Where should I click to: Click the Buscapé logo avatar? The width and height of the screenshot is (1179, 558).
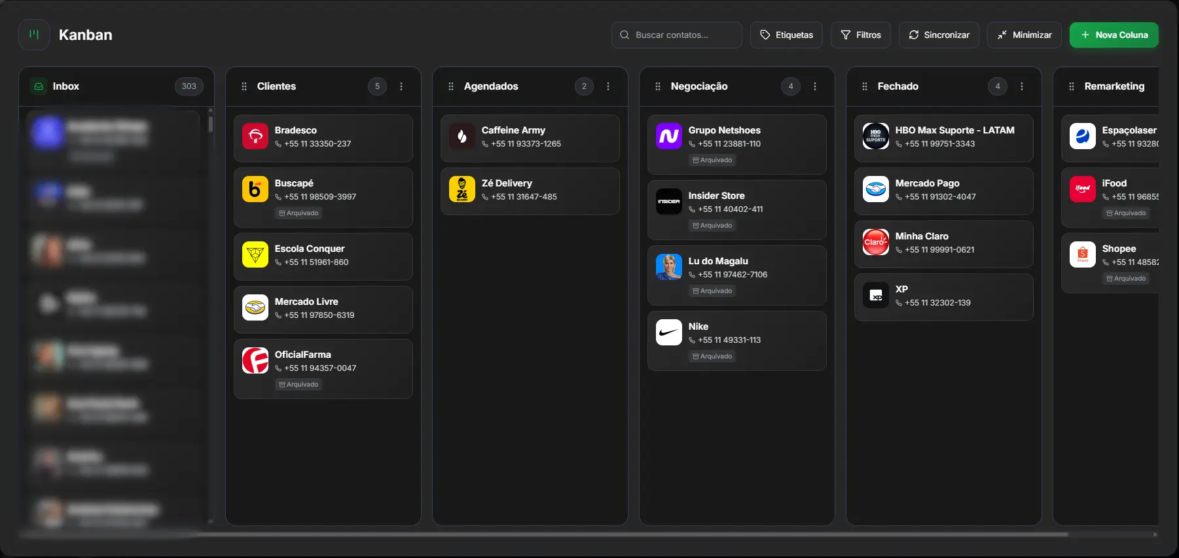click(255, 189)
